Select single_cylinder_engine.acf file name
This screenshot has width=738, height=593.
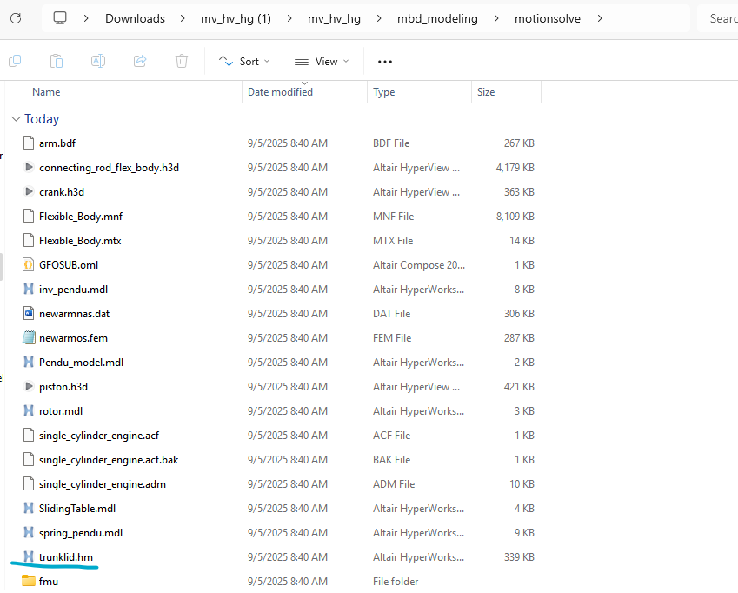pos(99,436)
